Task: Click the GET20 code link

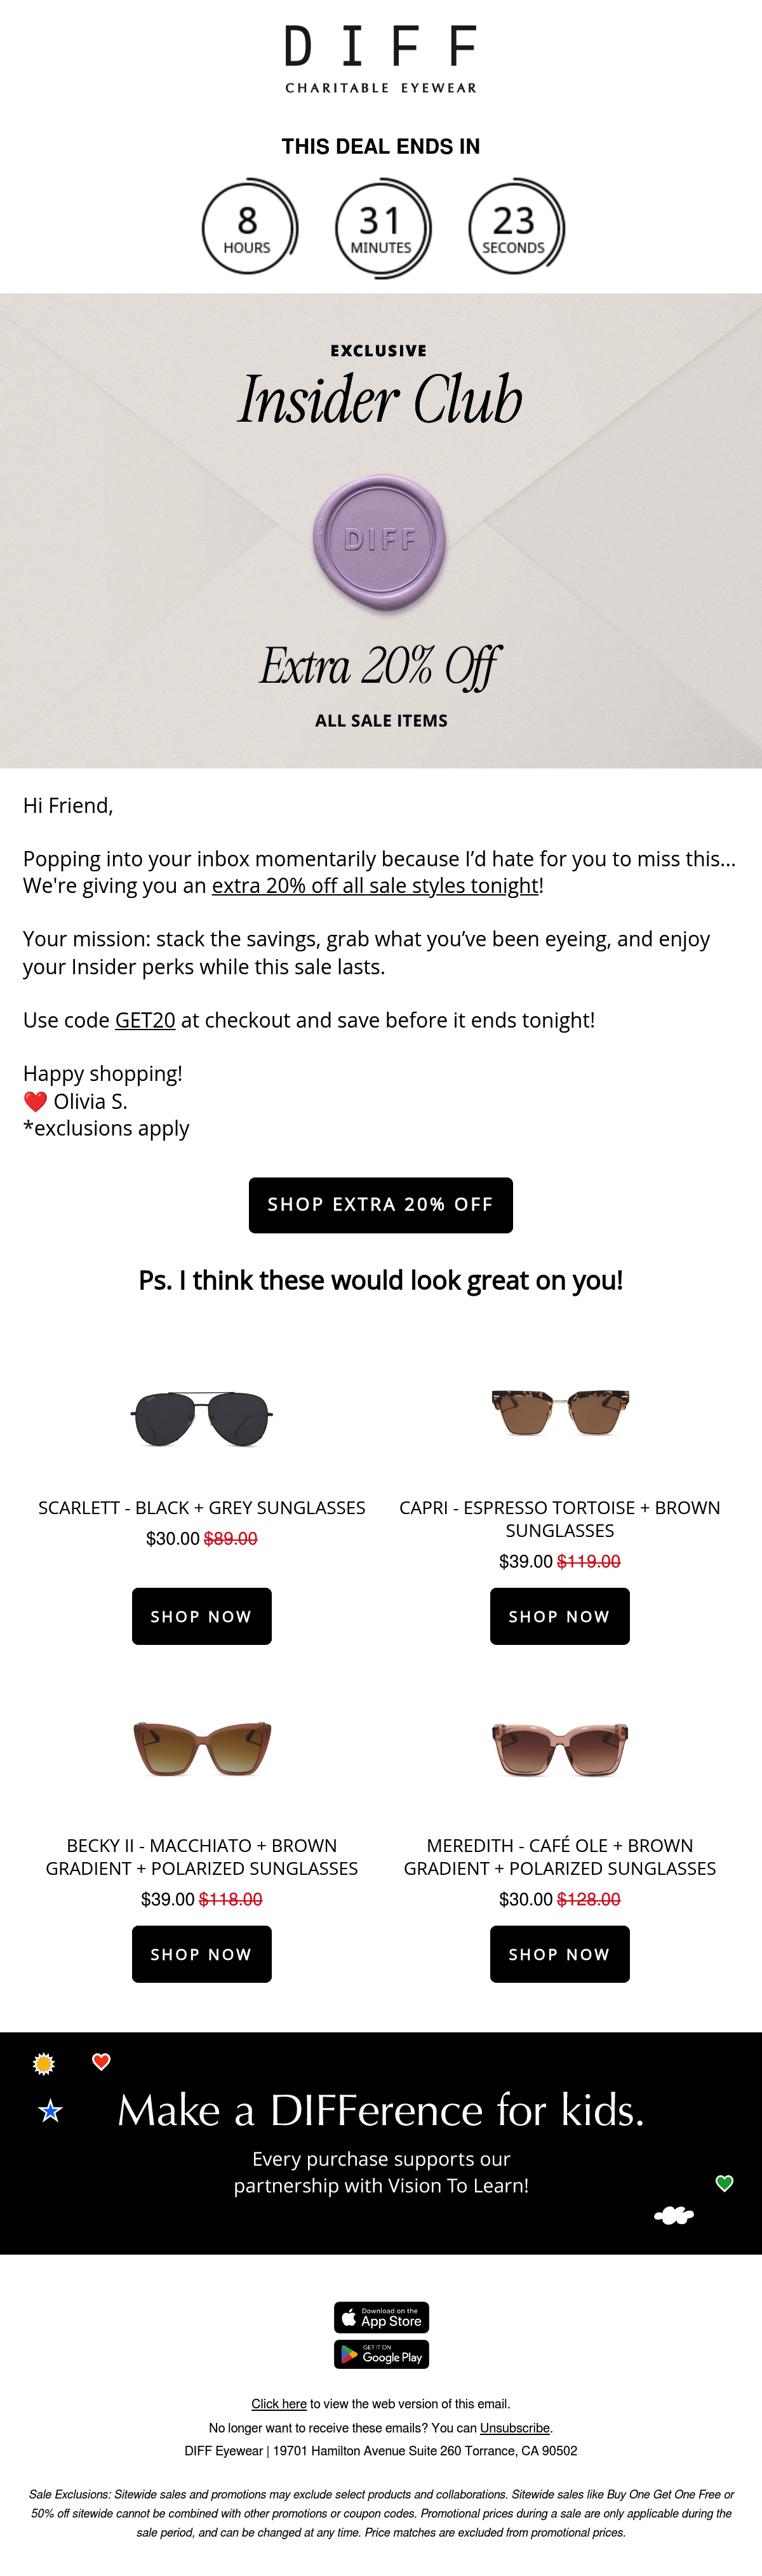Action: pyautogui.click(x=145, y=1020)
